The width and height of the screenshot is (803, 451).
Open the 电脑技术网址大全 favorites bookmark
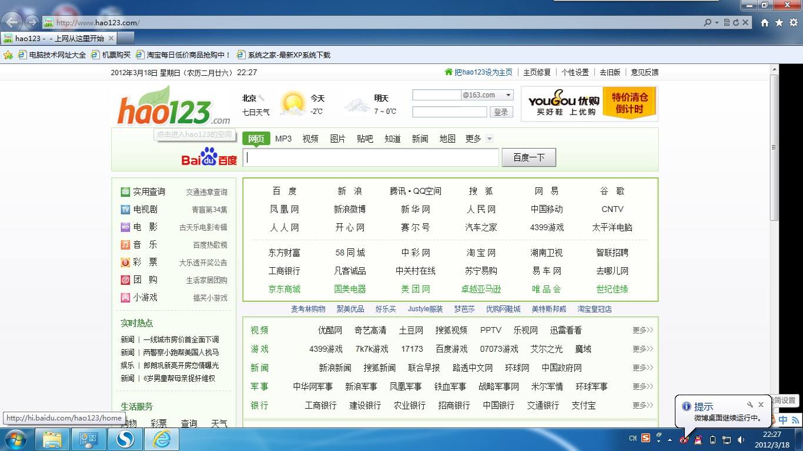52,55
